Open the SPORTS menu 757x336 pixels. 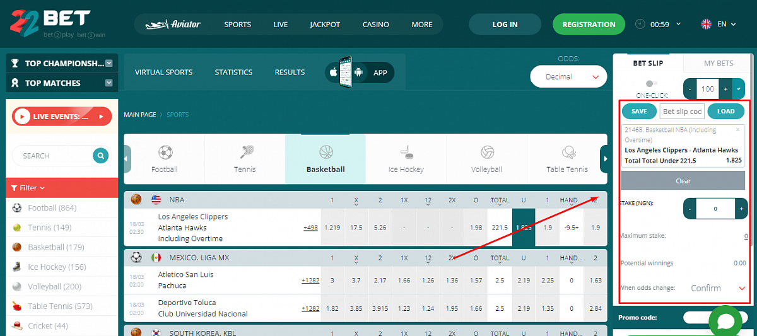[238, 25]
